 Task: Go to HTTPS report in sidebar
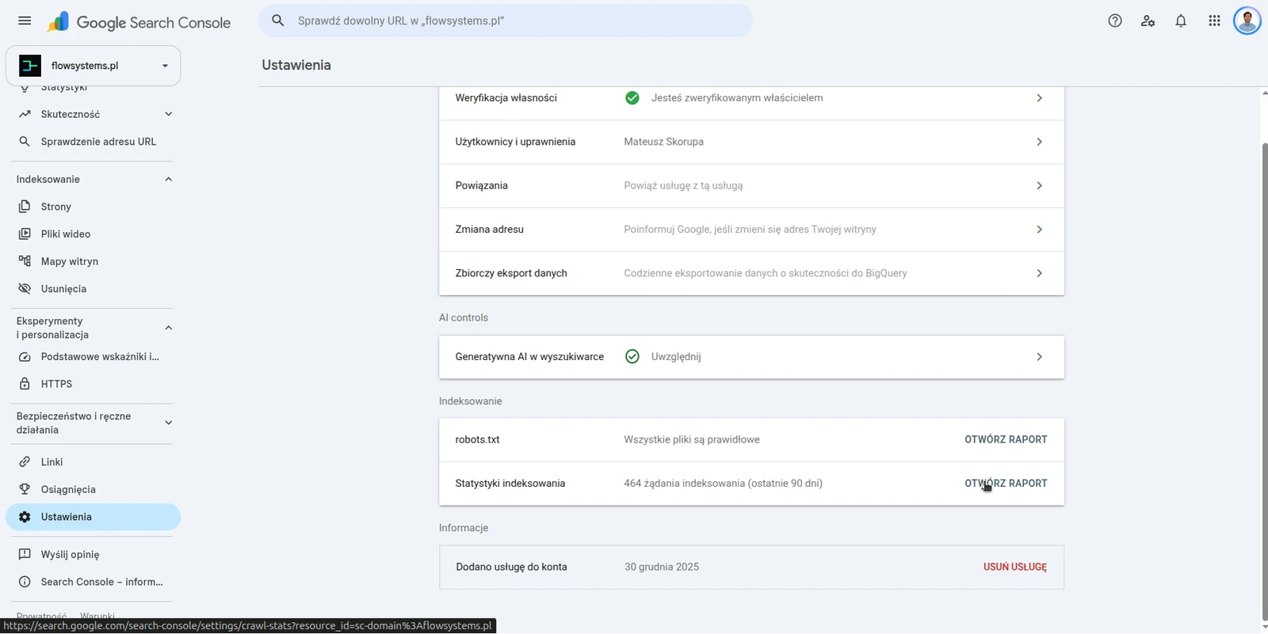[93, 384]
